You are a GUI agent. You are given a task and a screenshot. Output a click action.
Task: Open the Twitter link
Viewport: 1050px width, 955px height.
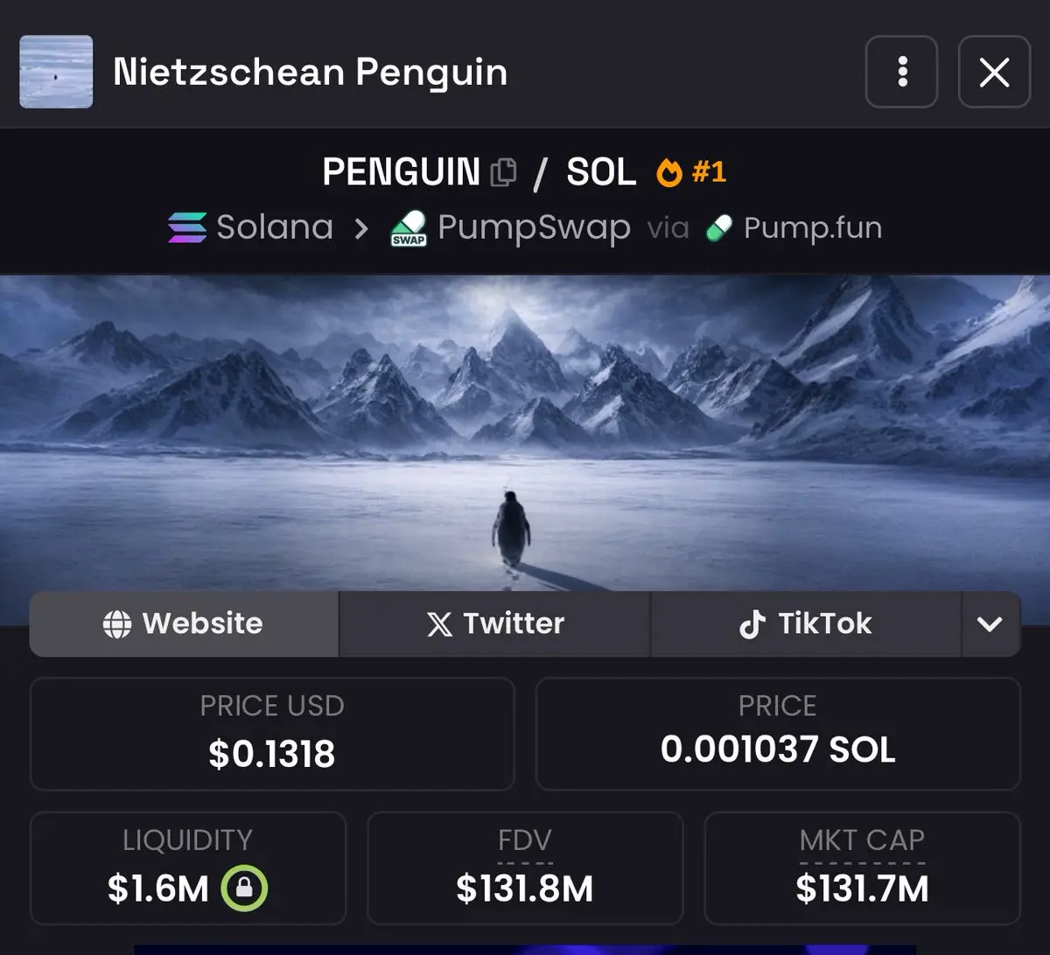(495, 624)
